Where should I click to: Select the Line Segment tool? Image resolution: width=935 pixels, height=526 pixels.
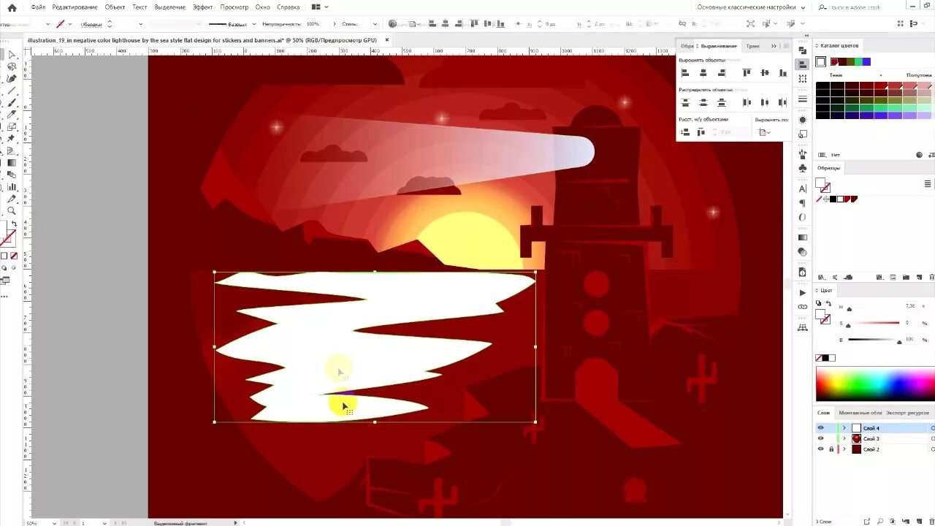12,91
